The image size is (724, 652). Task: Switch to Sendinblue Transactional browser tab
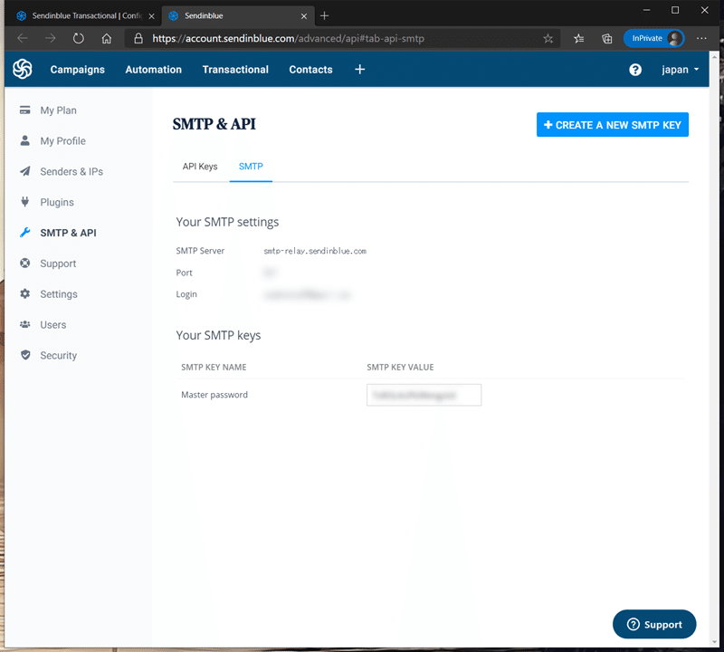coord(85,15)
